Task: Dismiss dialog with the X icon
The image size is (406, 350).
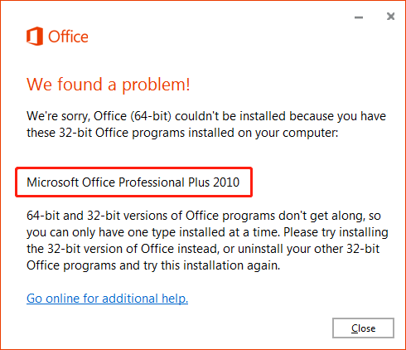Action: pyautogui.click(x=390, y=17)
